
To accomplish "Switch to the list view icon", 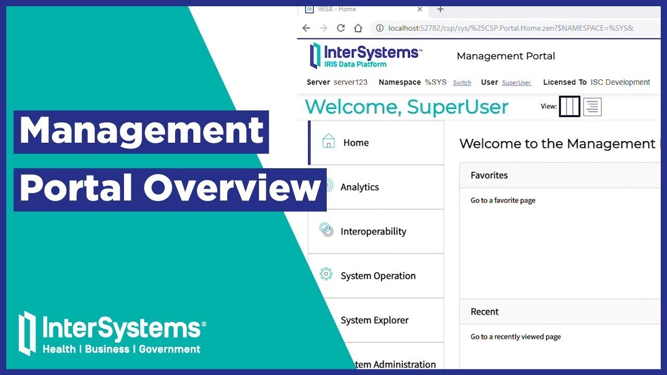I will pyautogui.click(x=592, y=106).
